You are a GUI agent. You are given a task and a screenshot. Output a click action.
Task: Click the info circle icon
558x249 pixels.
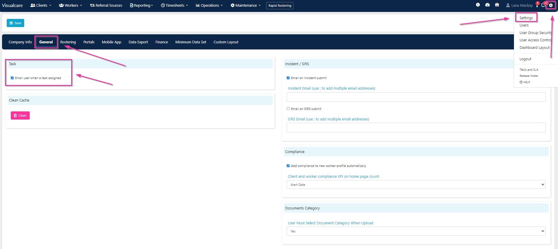pos(478,5)
